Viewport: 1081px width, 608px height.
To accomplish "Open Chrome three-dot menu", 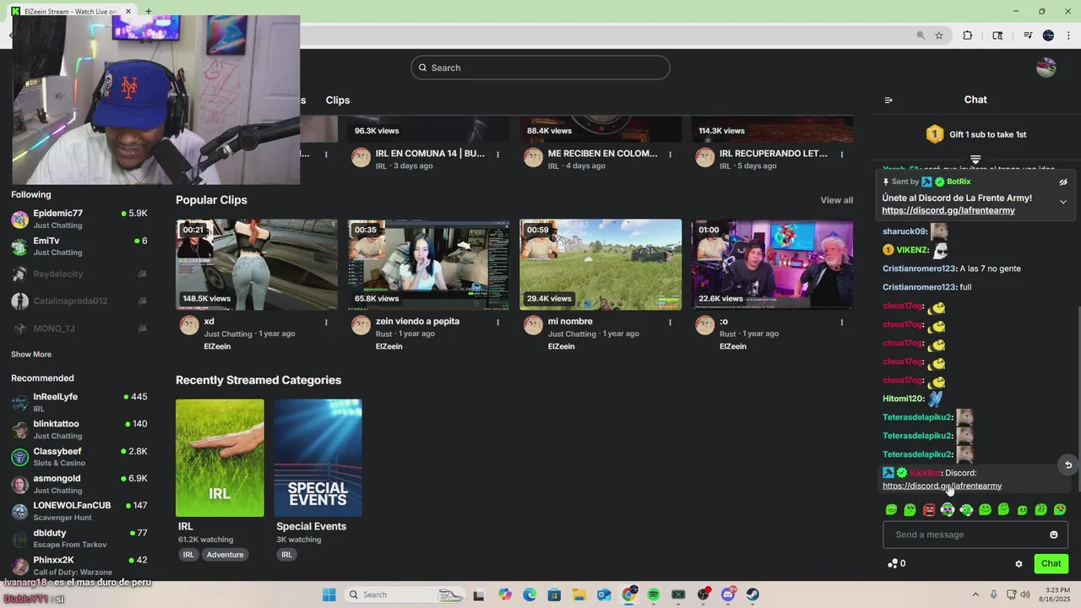I will point(1068,35).
